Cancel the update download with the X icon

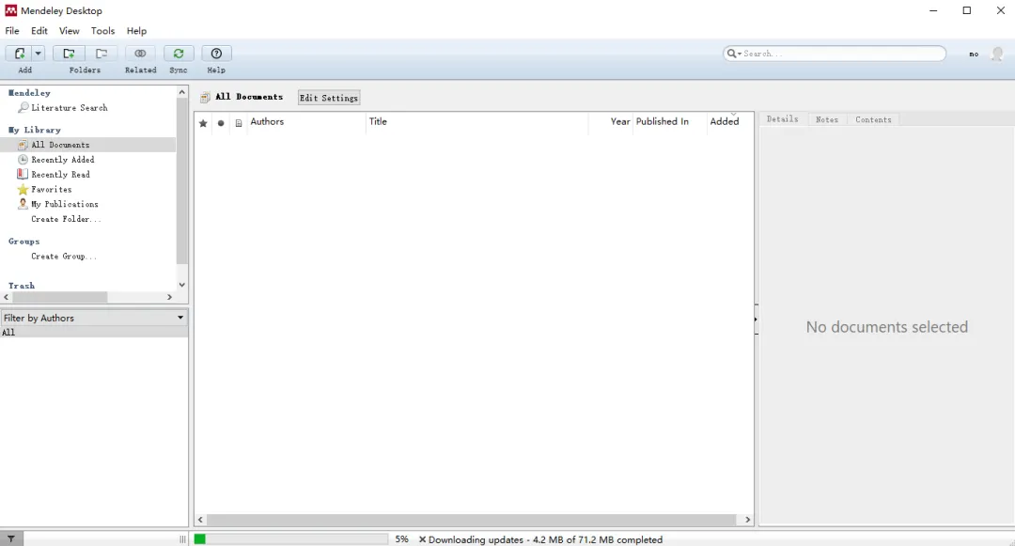(x=422, y=539)
